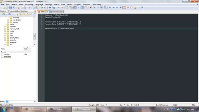
Task: Click into the Filter input field
Action: 20,102
